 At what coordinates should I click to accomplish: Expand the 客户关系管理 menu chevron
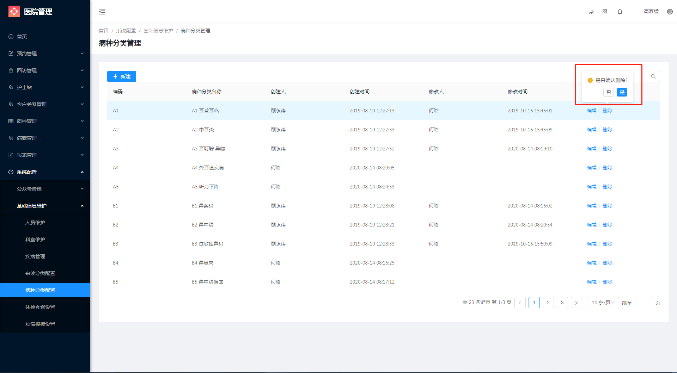82,104
